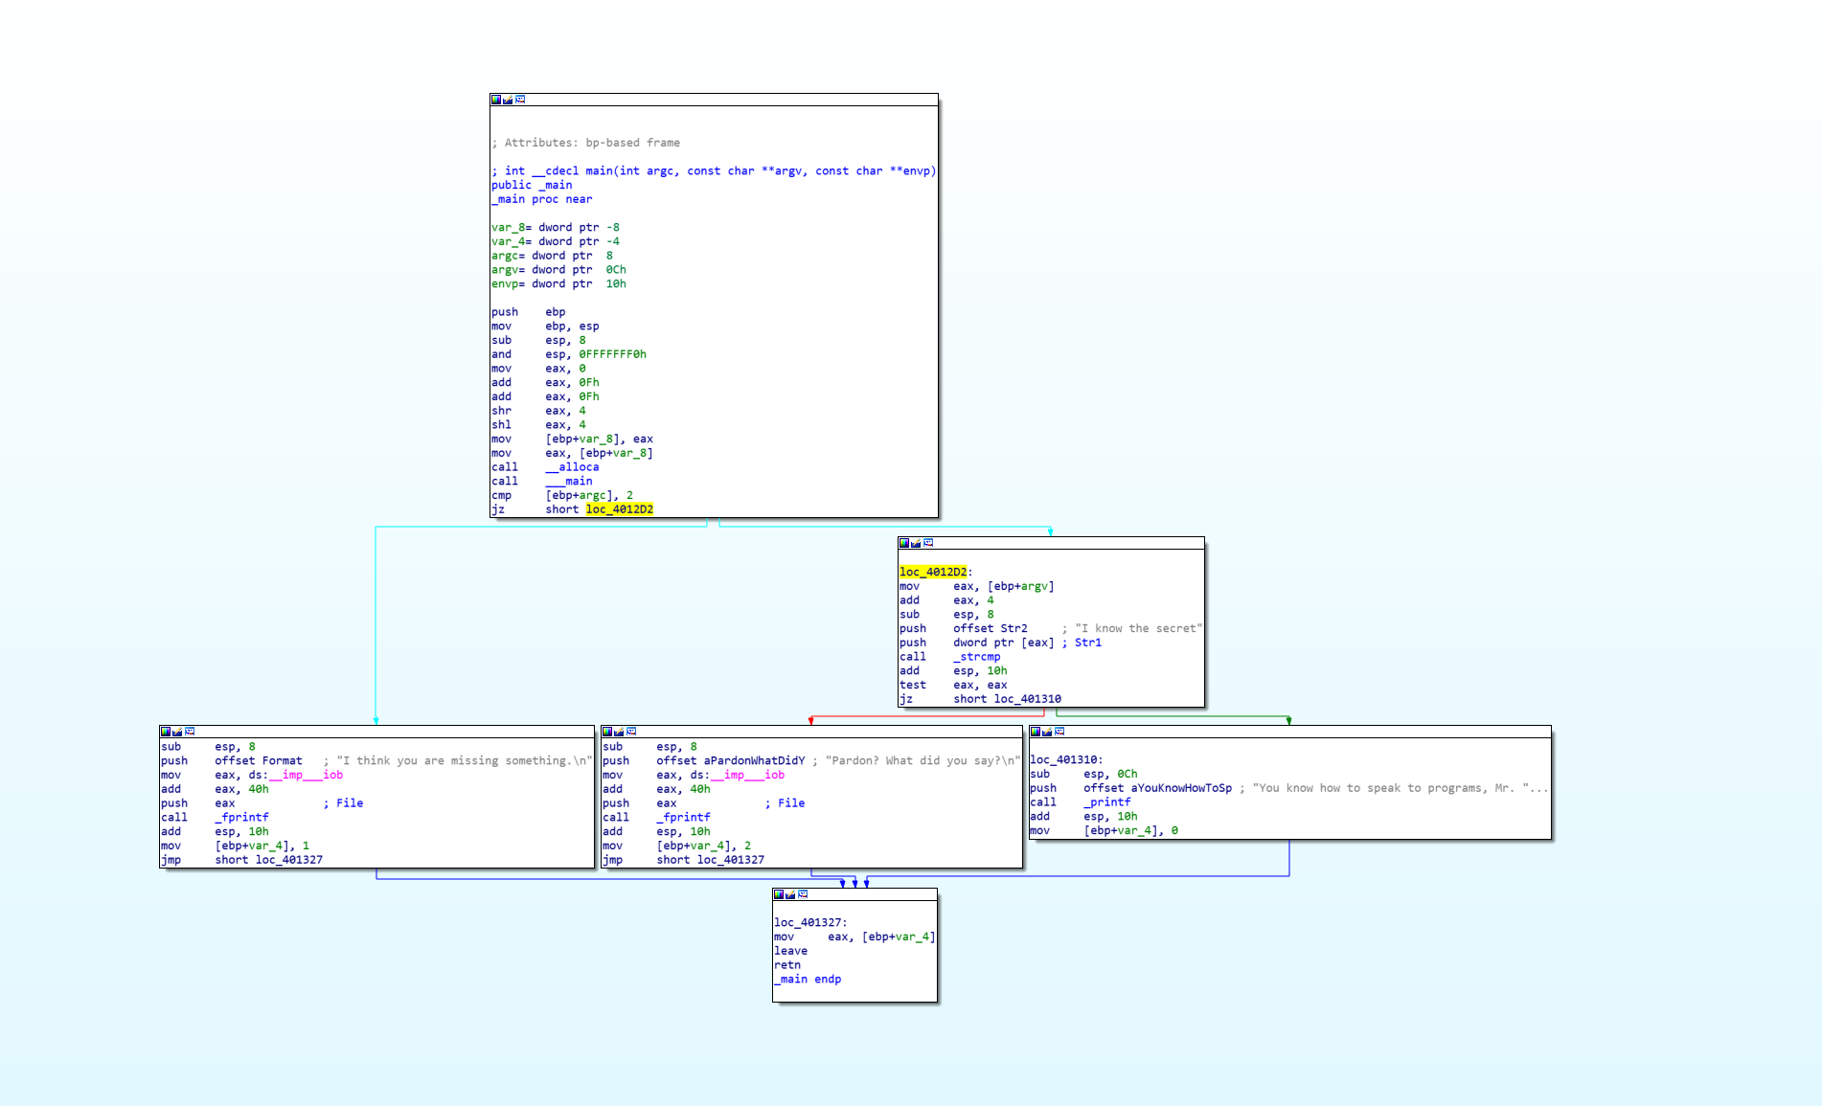Click the pencil edit icon on the _main node
The height and width of the screenshot is (1106, 1822).
coord(508,100)
